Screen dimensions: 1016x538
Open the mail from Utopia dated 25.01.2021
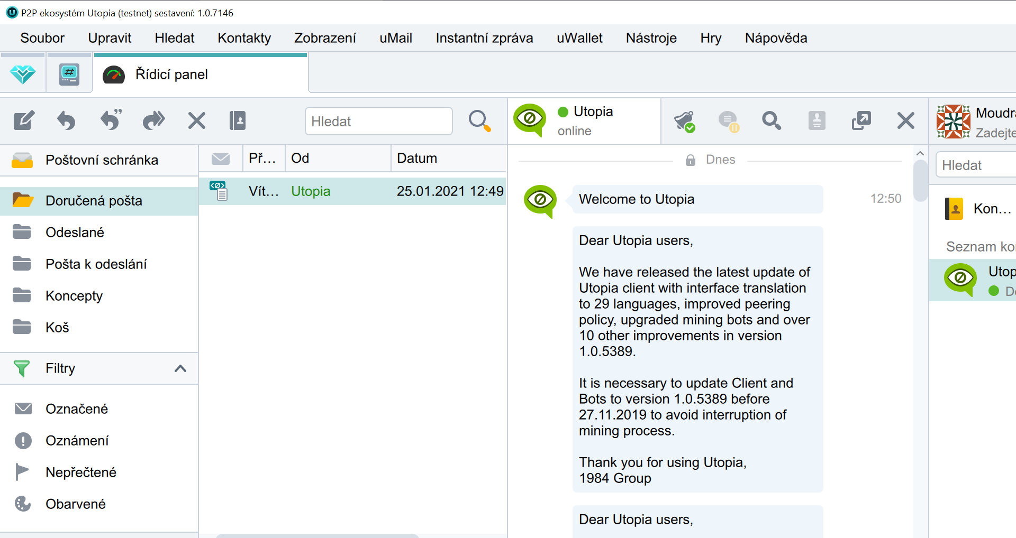pos(352,191)
